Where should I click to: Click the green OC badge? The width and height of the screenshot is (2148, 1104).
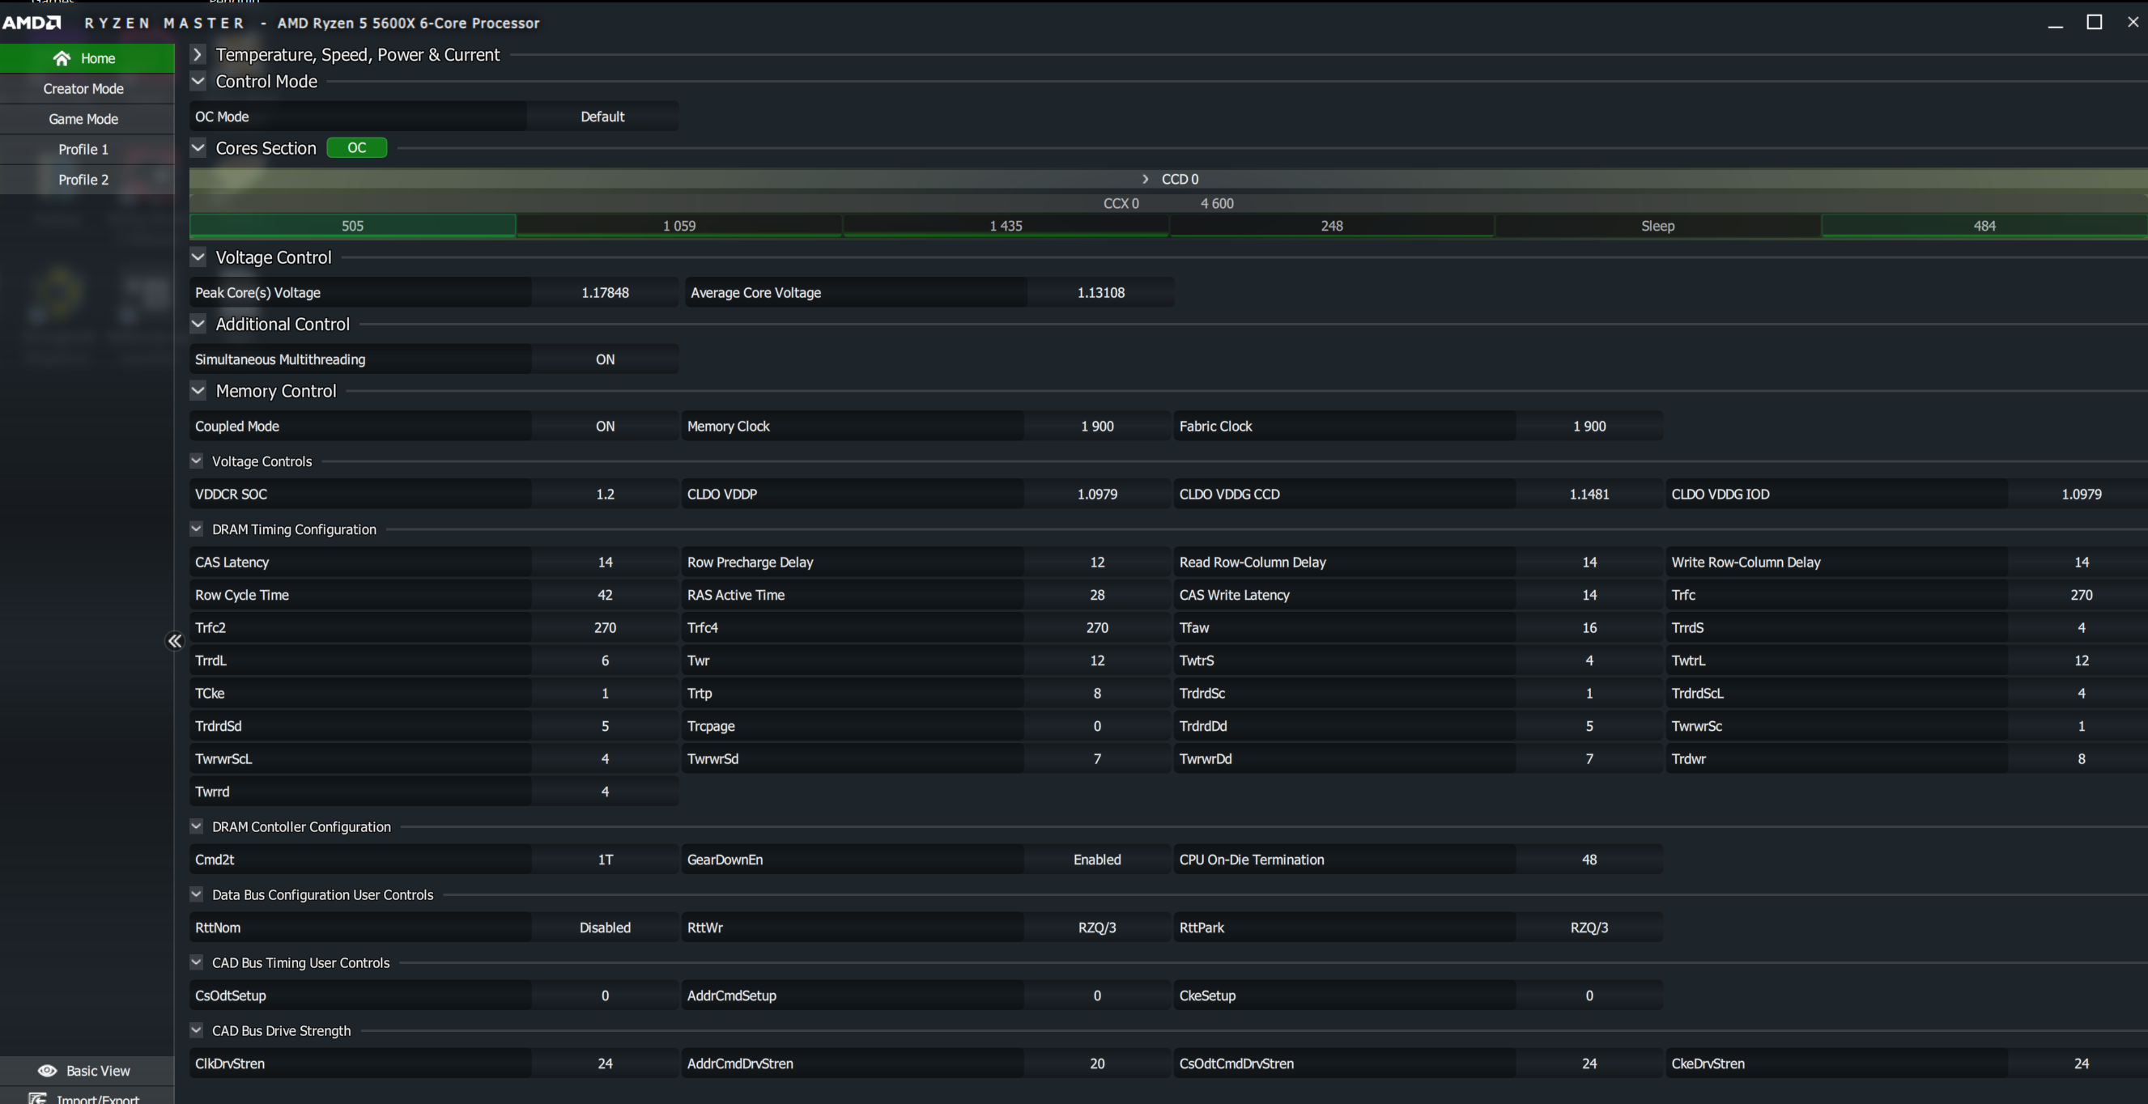(356, 147)
